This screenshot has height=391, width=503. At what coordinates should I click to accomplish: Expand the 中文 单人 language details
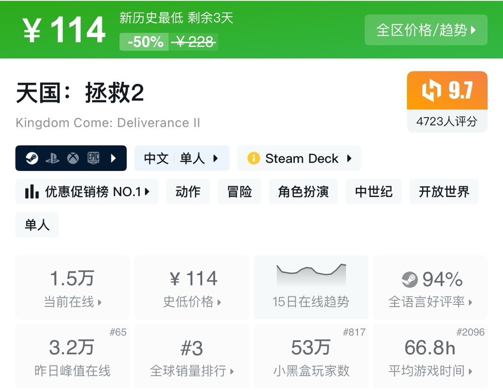coord(182,158)
